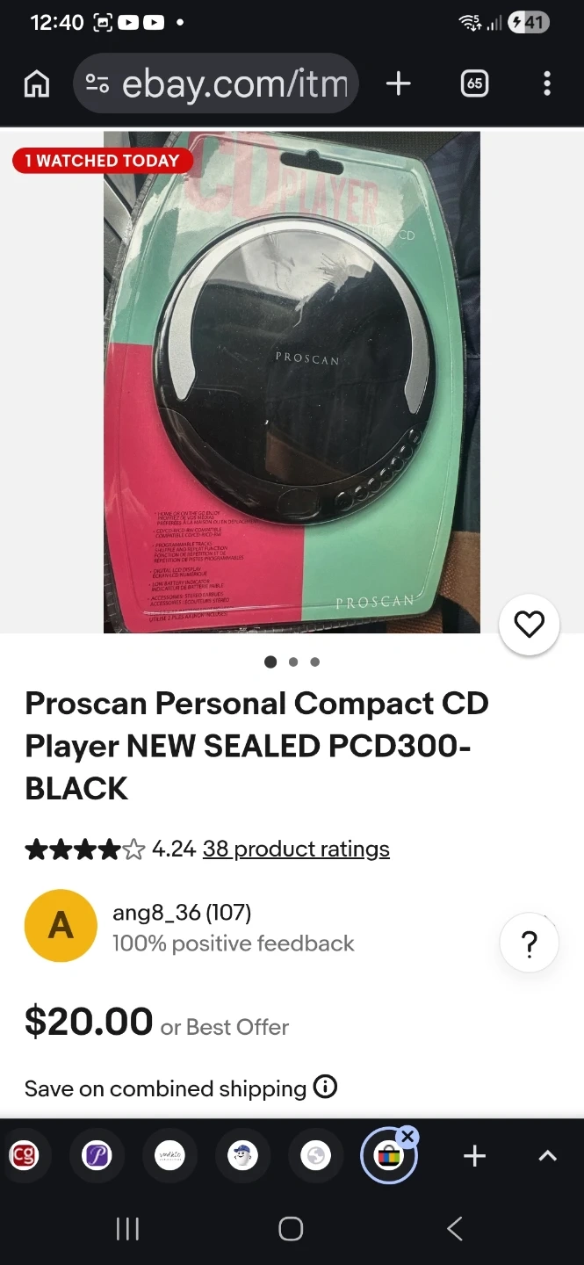584x1265 pixels.
Task: Select the second image pagination dot
Action: [293, 662]
